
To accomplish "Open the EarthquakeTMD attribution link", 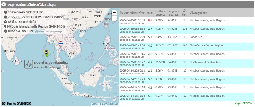I will tap(110, 104).
